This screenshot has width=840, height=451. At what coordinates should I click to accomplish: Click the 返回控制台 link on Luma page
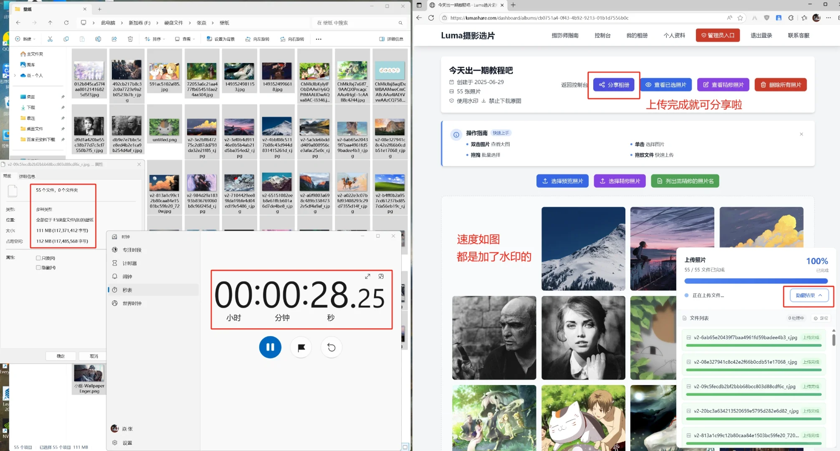[x=574, y=85]
